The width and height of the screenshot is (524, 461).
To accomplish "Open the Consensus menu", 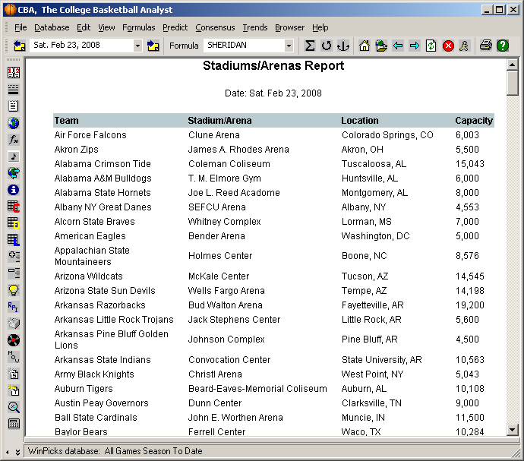I will tap(215, 27).
